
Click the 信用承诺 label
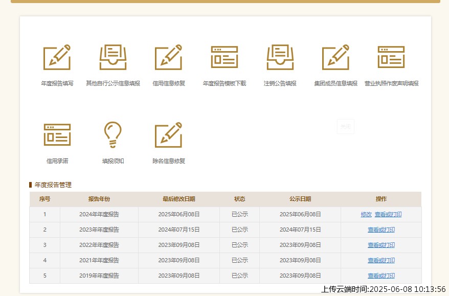pos(57,161)
